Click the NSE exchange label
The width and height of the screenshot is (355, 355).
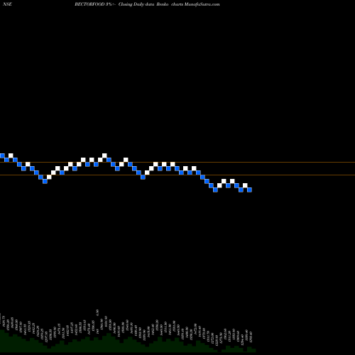7,4
